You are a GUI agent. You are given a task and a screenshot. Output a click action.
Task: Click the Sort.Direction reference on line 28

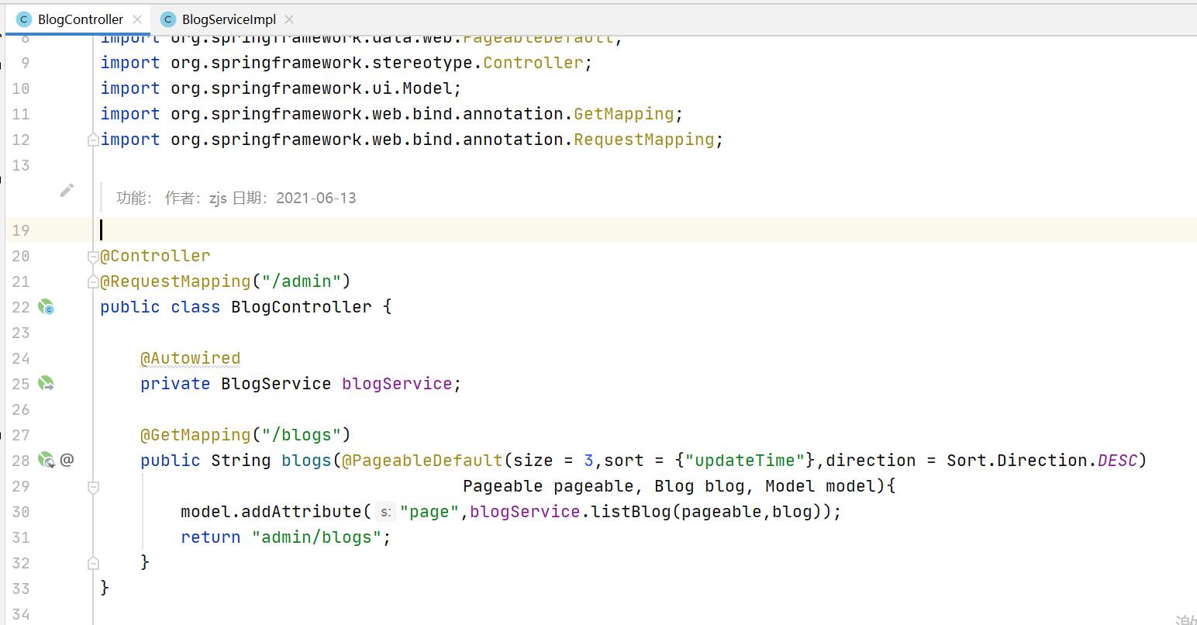tap(1017, 461)
